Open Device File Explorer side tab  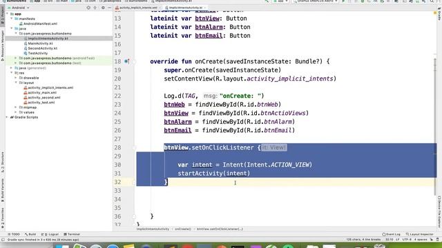click(439, 212)
